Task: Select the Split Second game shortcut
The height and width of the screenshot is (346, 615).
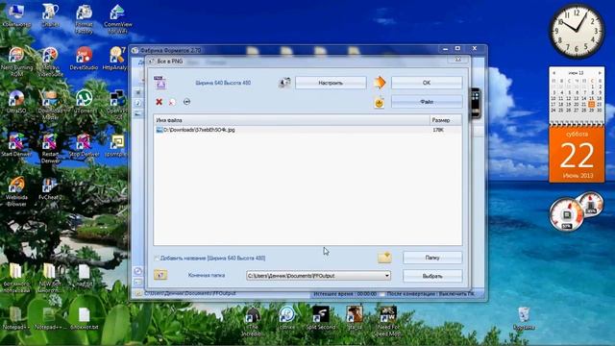Action: tap(321, 318)
